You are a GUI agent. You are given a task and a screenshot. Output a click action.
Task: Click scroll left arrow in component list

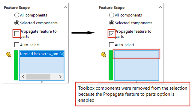coord(23,77)
